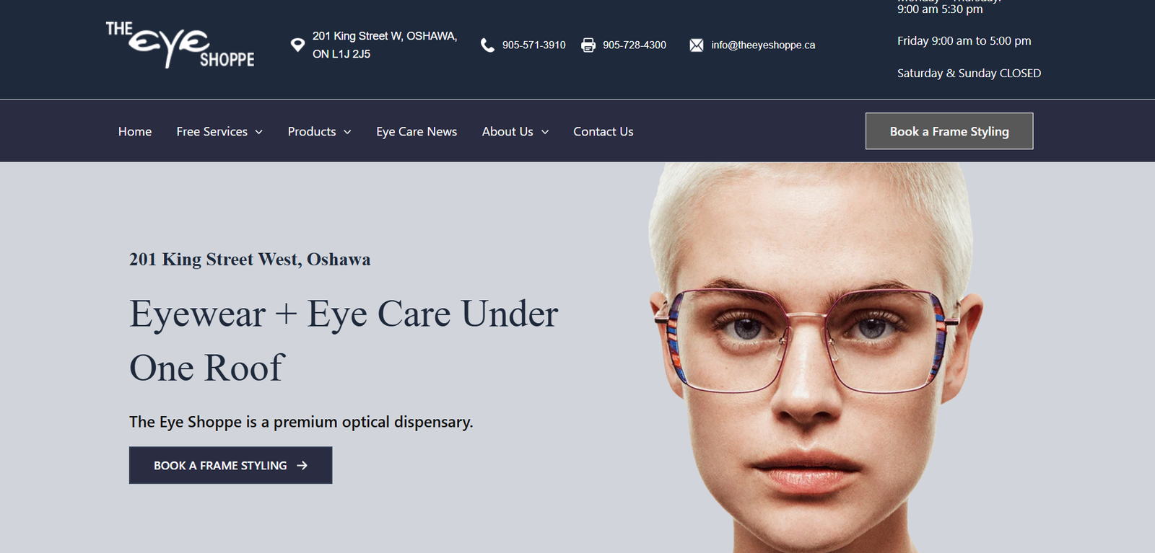Image resolution: width=1155 pixels, height=553 pixels.
Task: Open the About Us menu item
Action: click(x=507, y=131)
